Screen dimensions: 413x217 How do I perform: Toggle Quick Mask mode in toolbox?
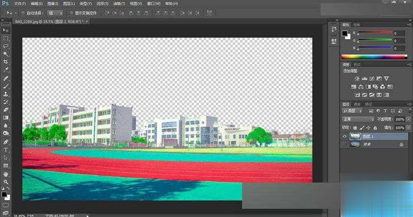click(x=6, y=205)
